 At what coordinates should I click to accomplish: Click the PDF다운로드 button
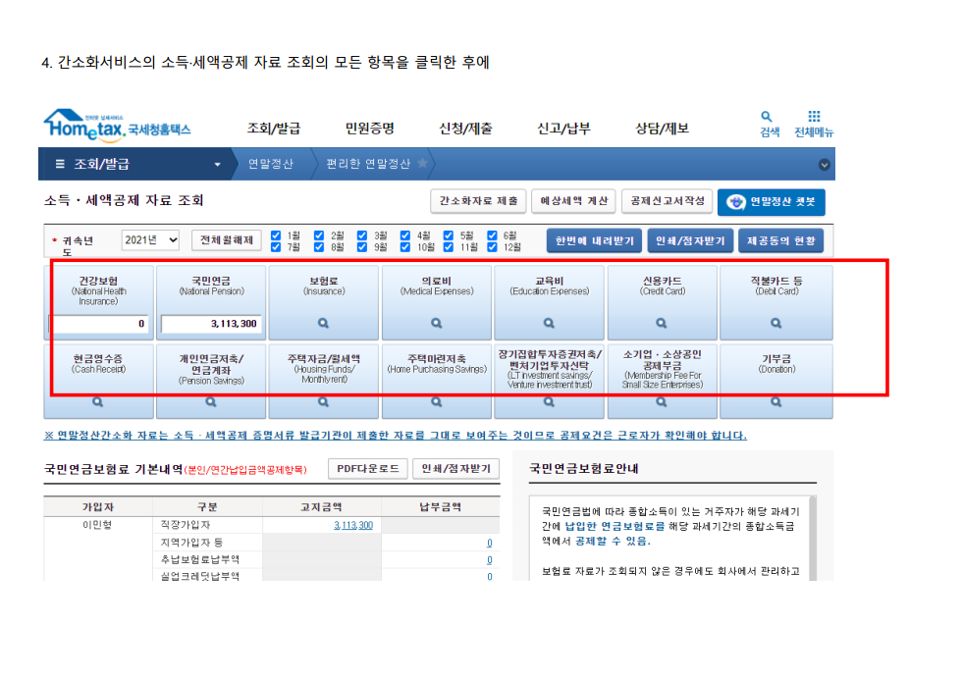pyautogui.click(x=368, y=469)
